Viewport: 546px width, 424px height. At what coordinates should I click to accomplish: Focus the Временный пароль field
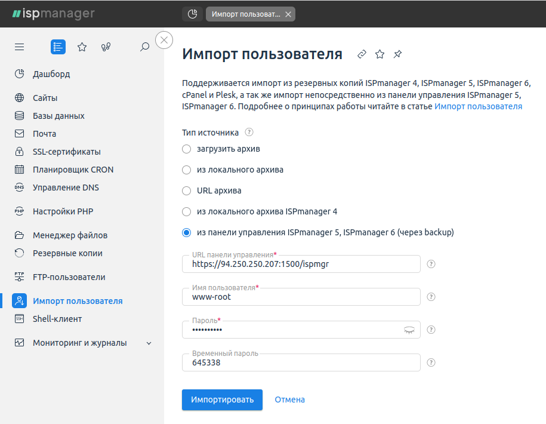tap(301, 362)
